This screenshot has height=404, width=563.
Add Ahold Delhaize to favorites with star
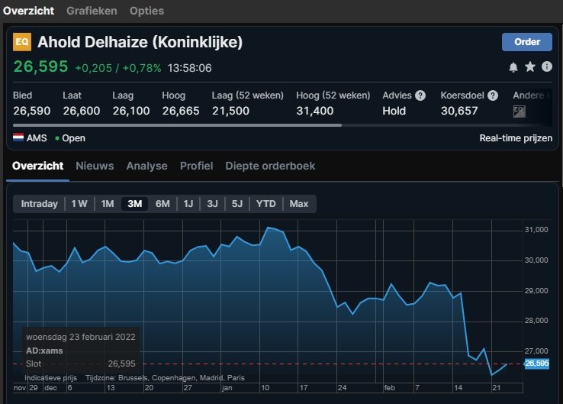tap(530, 67)
